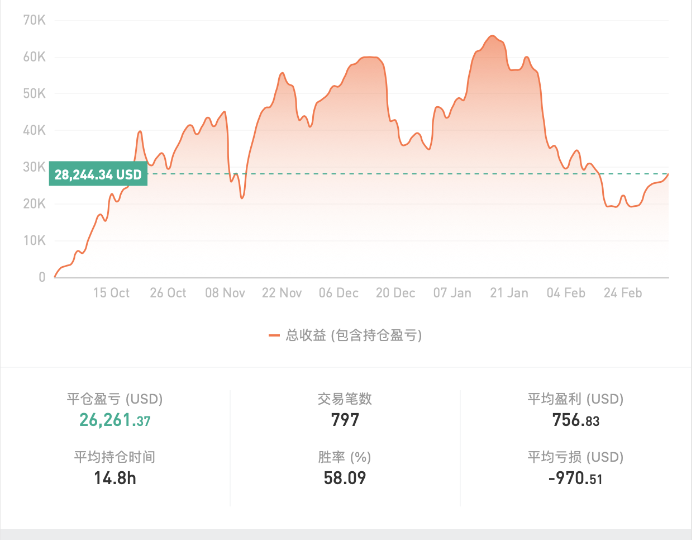Click the orange legend line marker
Image resolution: width=696 pixels, height=540 pixels.
[274, 335]
